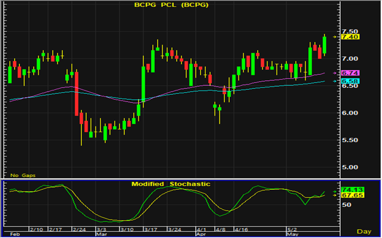Click the May month label

pyautogui.click(x=293, y=234)
